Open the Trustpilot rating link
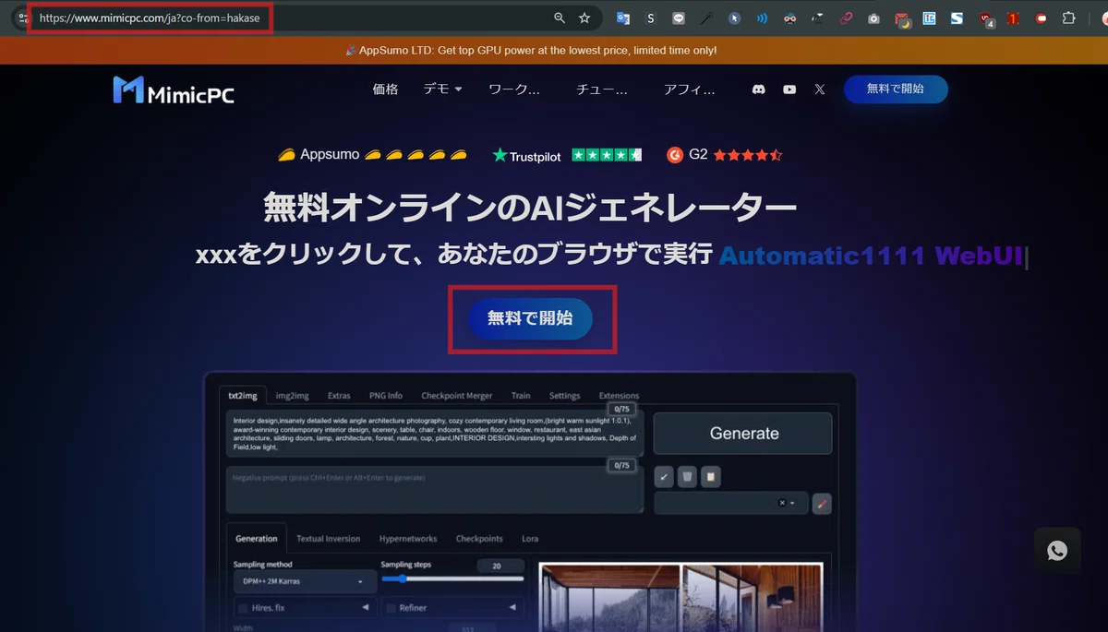 pos(567,155)
